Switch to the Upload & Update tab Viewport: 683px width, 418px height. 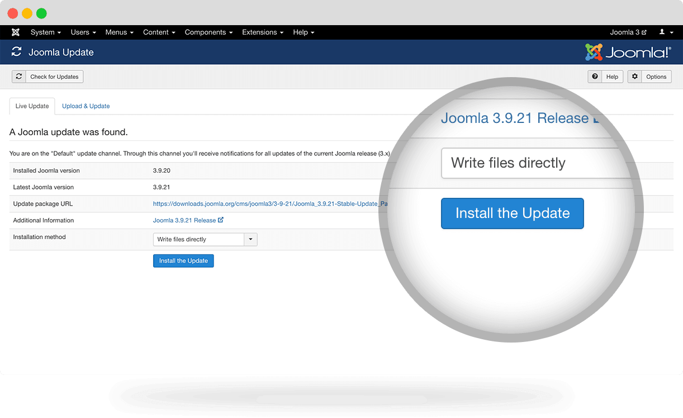click(86, 106)
